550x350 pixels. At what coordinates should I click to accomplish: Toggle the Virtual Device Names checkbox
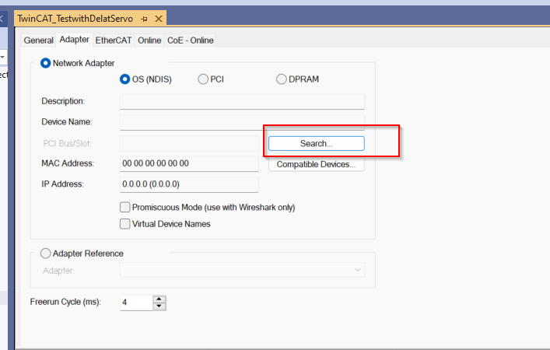pos(125,224)
